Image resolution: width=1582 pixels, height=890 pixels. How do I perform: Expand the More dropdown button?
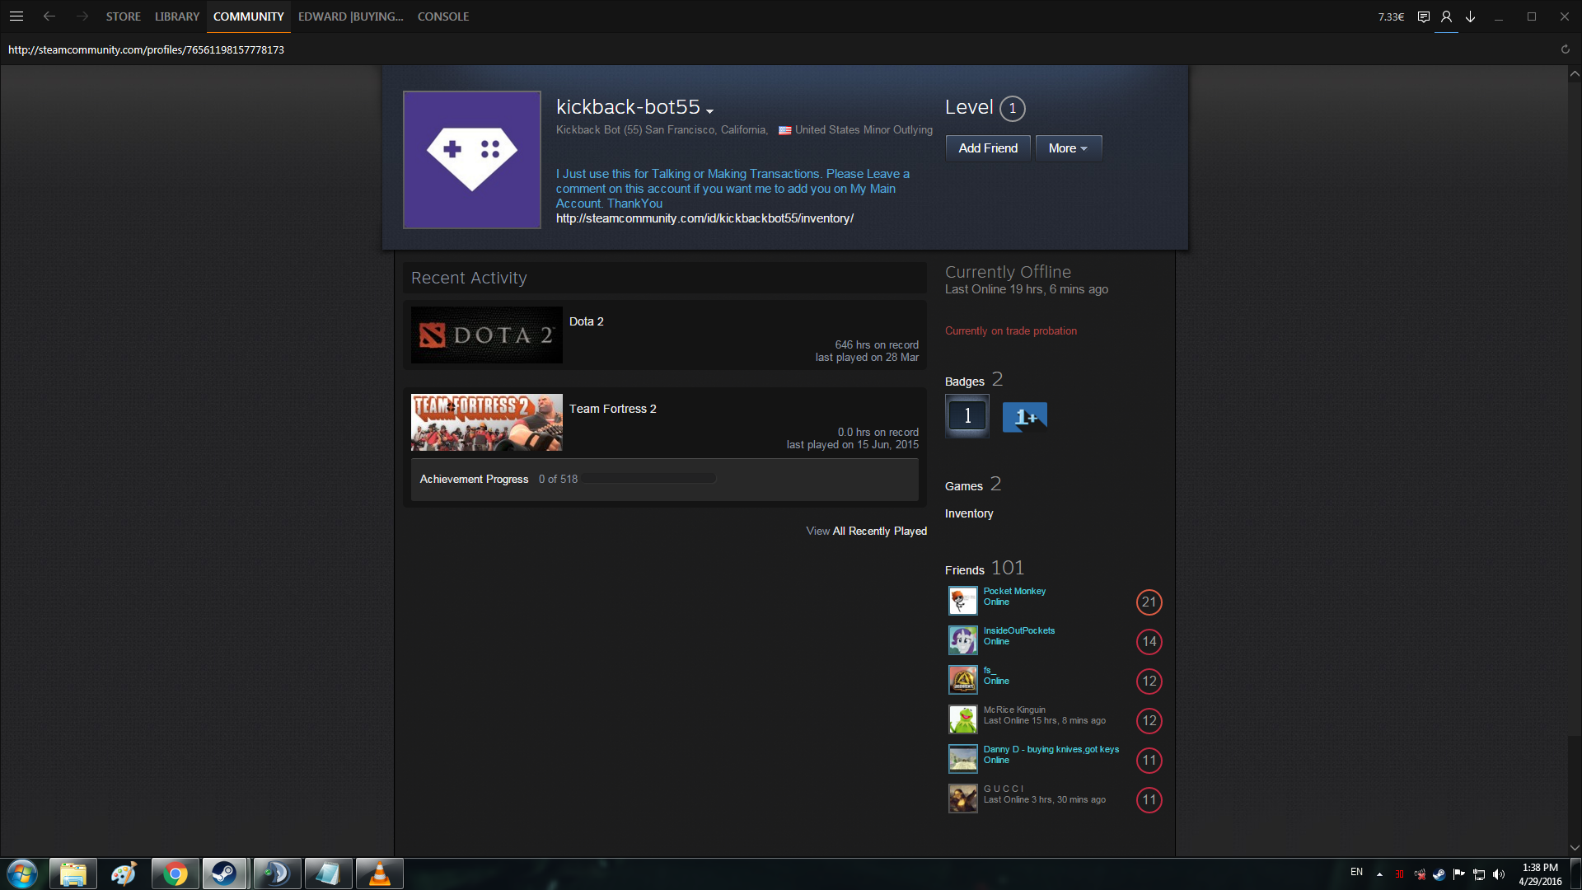point(1068,148)
